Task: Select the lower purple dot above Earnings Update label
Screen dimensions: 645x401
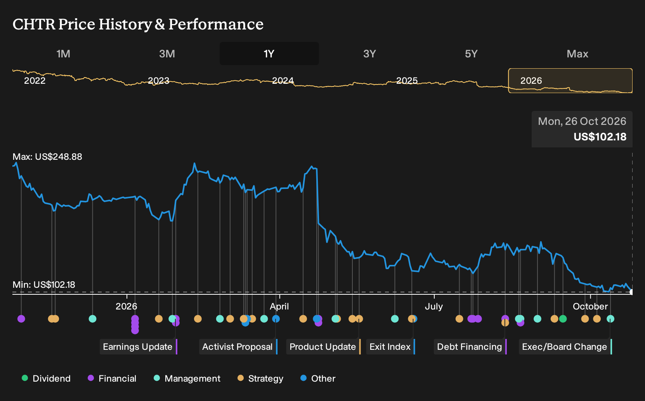Action: [x=176, y=323]
